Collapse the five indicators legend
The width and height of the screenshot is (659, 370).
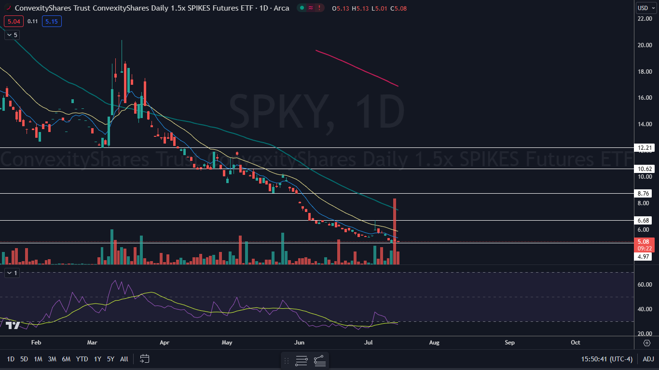coord(12,35)
